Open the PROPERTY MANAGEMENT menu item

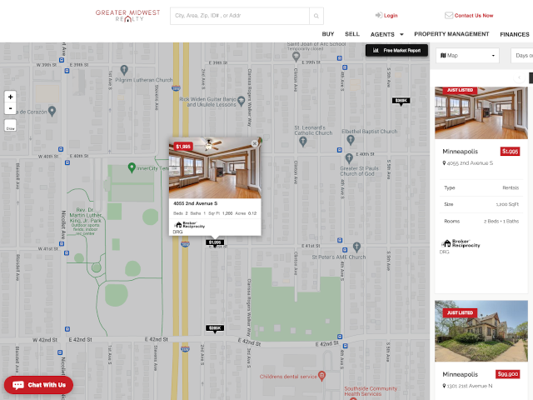tap(451, 34)
